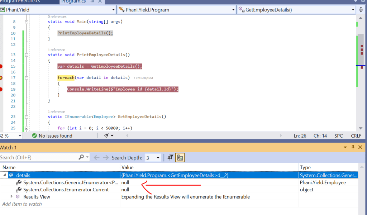The height and width of the screenshot is (215, 367).
Task: Click the split editor window icon
Action: (x=361, y=10)
